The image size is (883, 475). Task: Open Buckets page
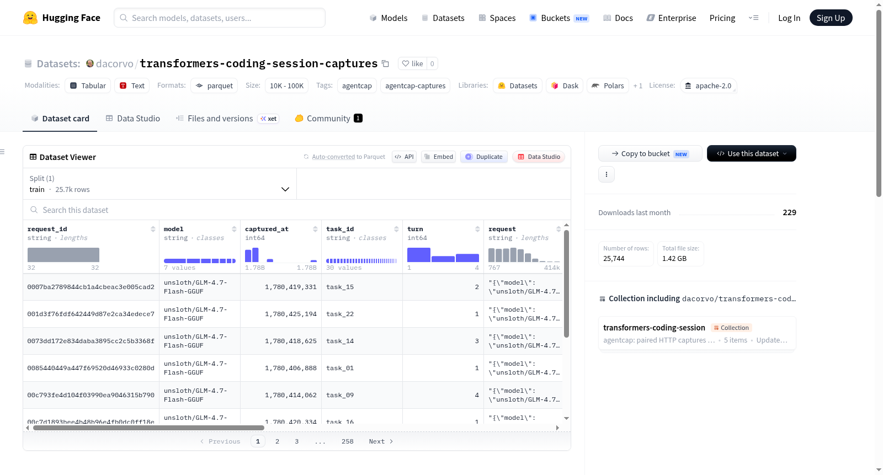coord(559,18)
